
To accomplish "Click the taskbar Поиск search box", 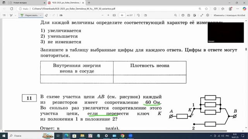I will pos(31,136).
